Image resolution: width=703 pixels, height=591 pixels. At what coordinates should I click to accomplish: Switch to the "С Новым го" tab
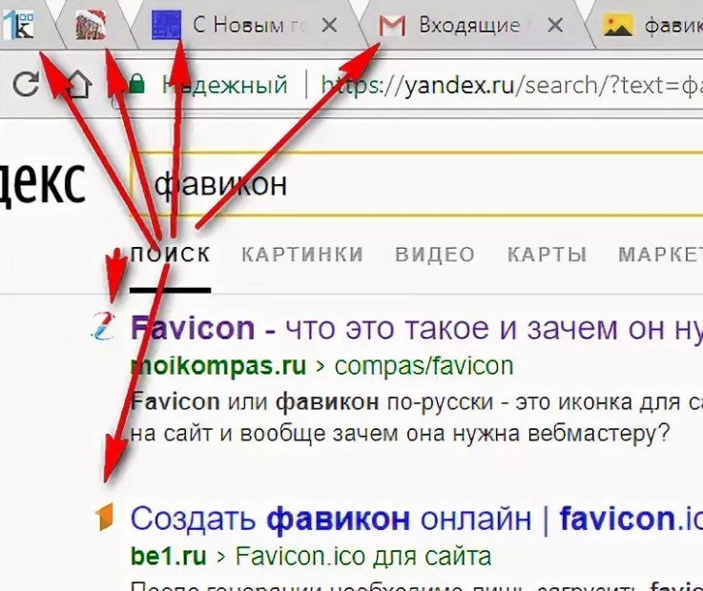click(x=249, y=25)
